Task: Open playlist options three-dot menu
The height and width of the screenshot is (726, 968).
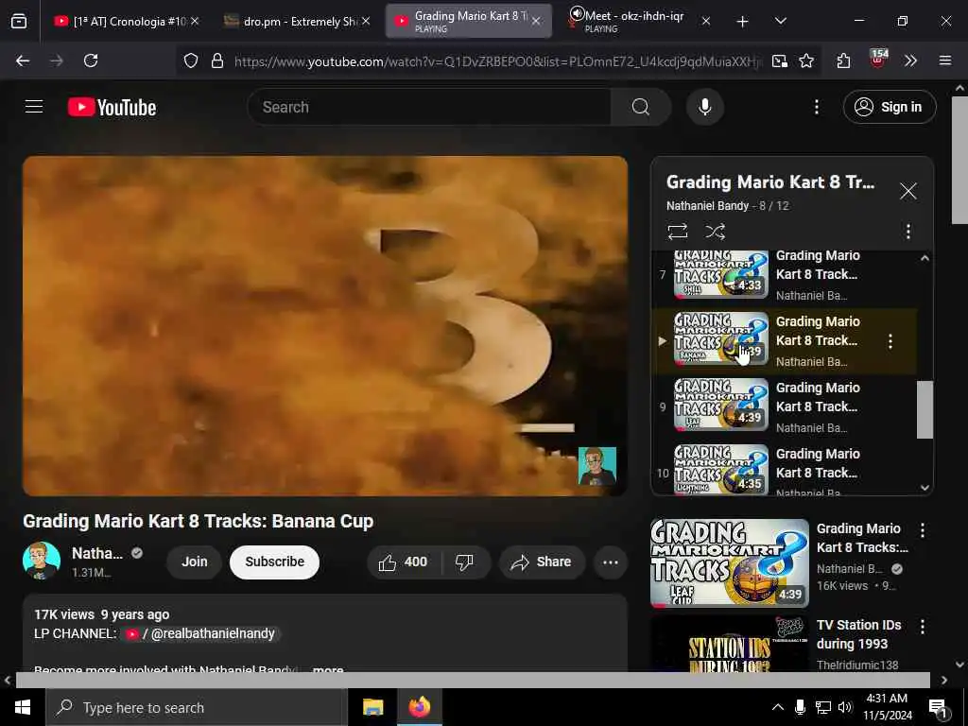Action: (907, 232)
